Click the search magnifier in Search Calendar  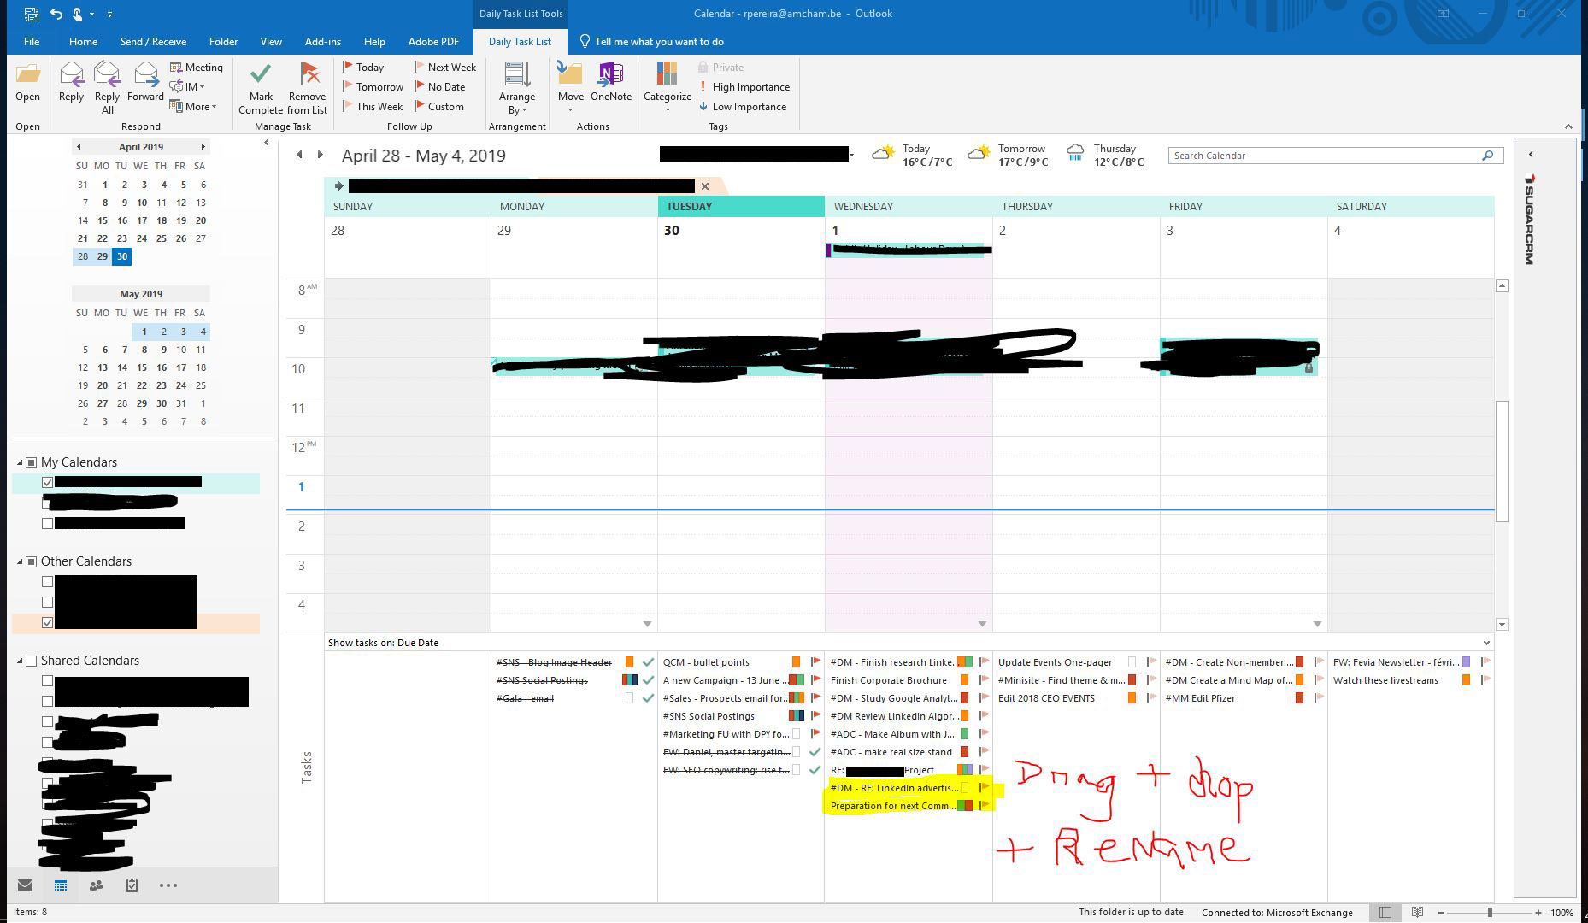click(x=1487, y=156)
